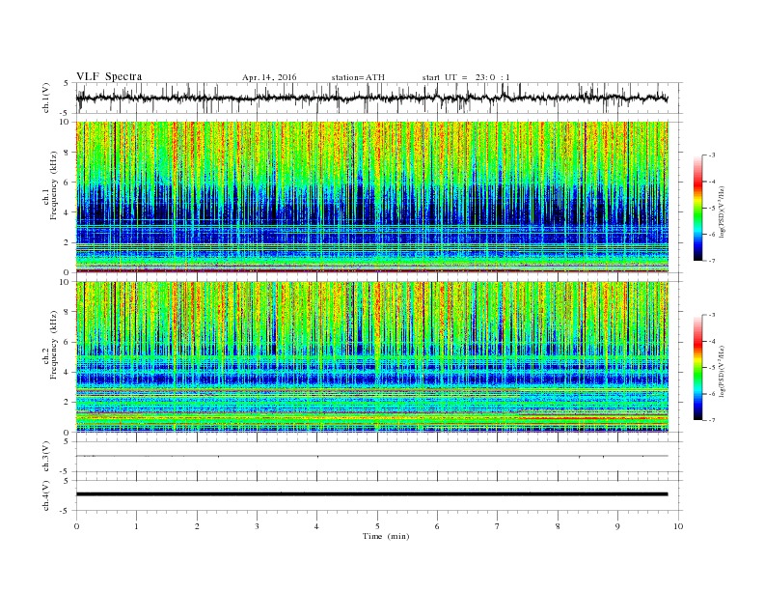Click the ch.1 spectrogram plot
Viewport: 764px width, 591px height.
(372, 197)
